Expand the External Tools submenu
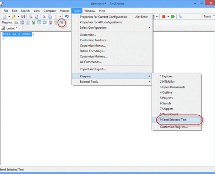 [x=112, y=82]
